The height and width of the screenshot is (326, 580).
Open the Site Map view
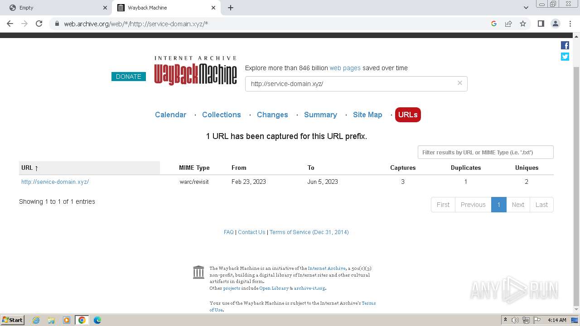click(367, 115)
